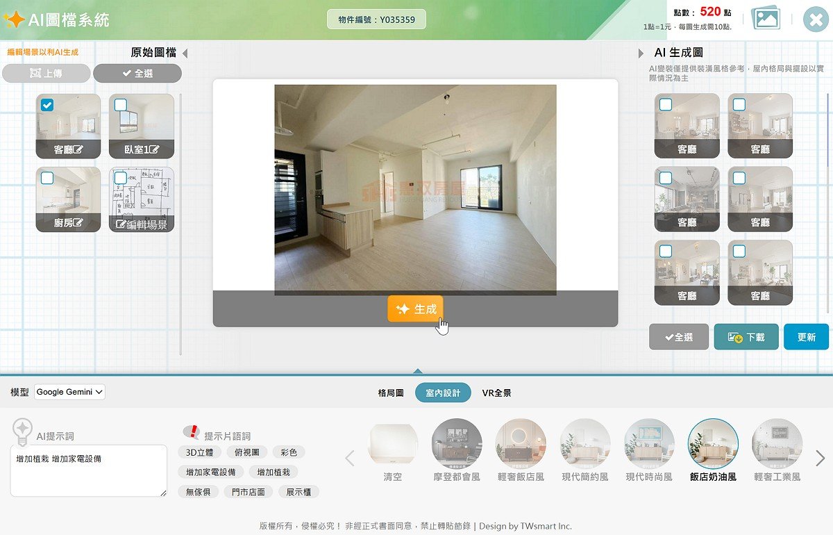Choose the 現代時尚風 style icon

pos(649,444)
